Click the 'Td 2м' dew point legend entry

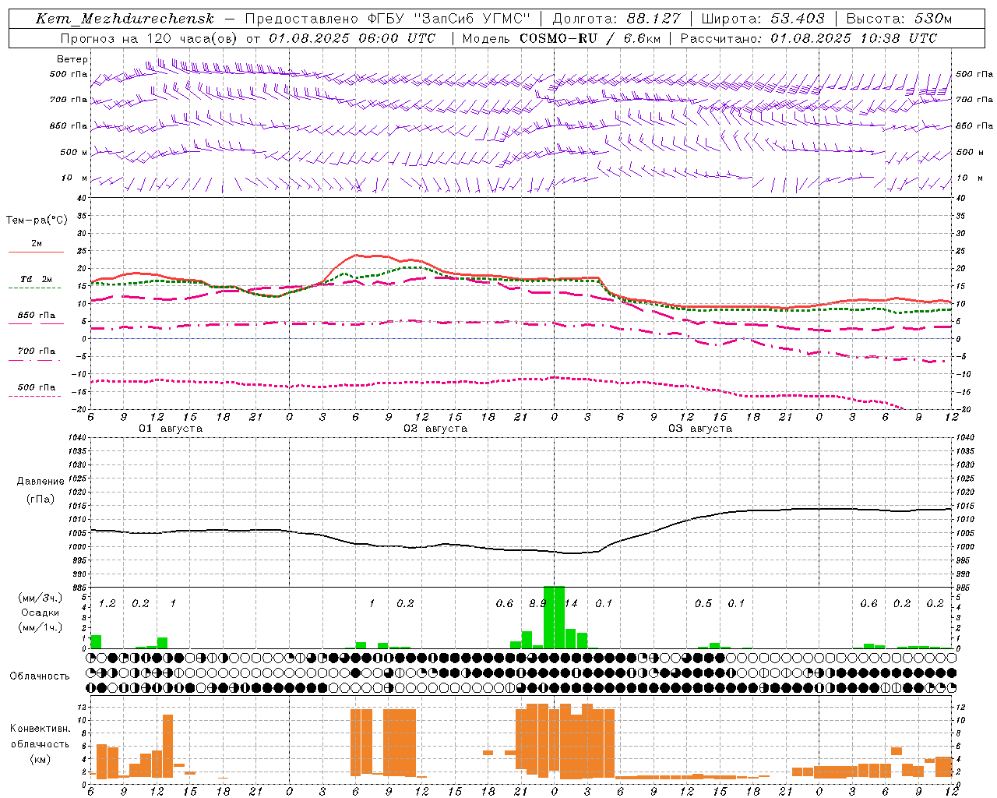coord(36,279)
